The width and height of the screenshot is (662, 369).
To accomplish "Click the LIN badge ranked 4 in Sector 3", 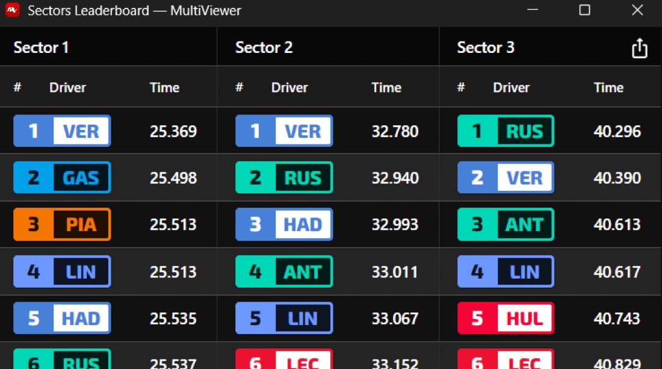I will coord(506,271).
